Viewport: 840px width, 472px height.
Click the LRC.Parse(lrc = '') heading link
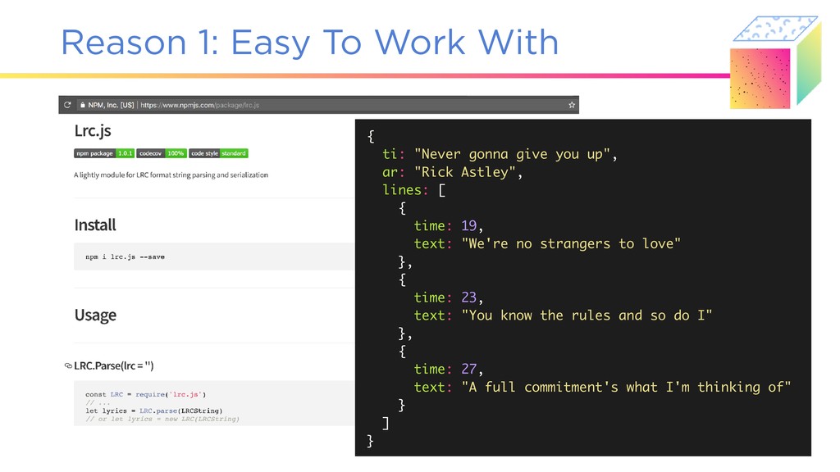coord(113,366)
